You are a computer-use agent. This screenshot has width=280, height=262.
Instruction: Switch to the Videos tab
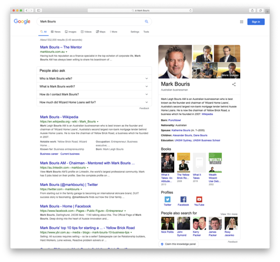86,32
